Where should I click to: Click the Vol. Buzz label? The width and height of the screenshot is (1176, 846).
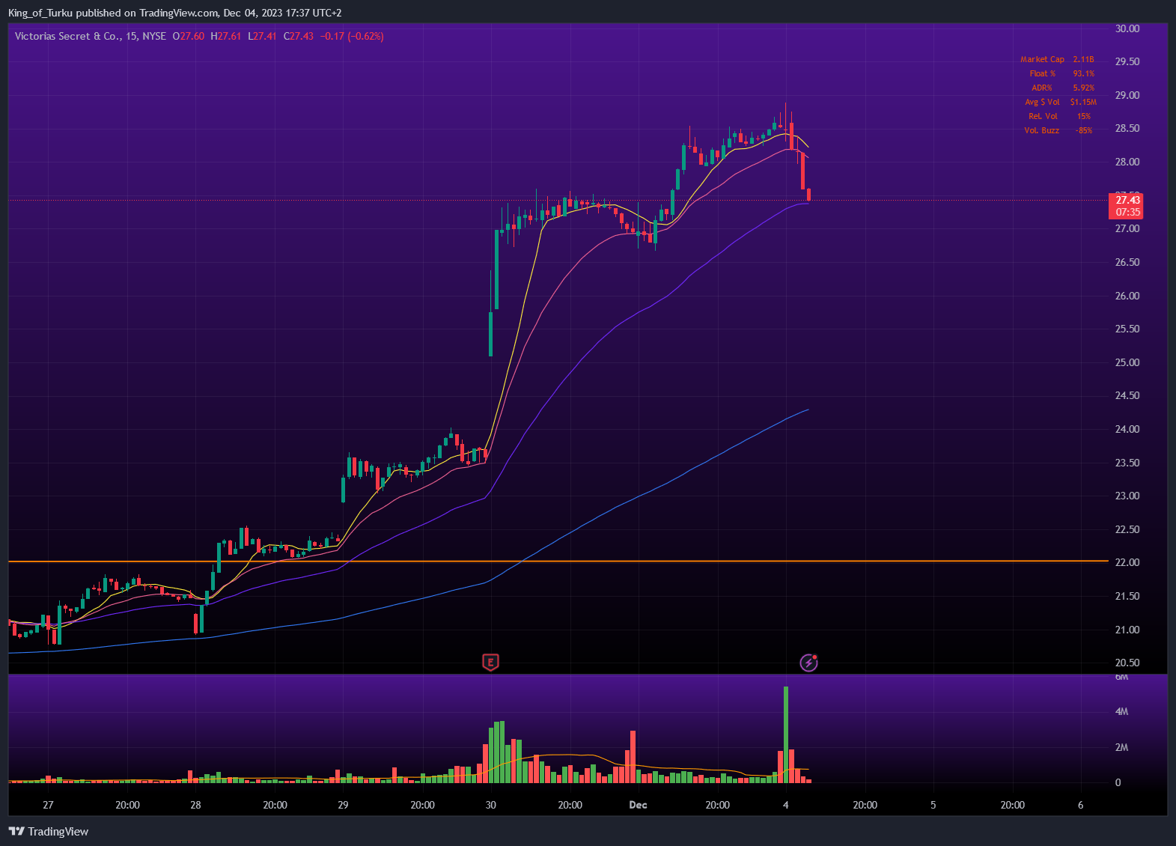[x=1041, y=130]
